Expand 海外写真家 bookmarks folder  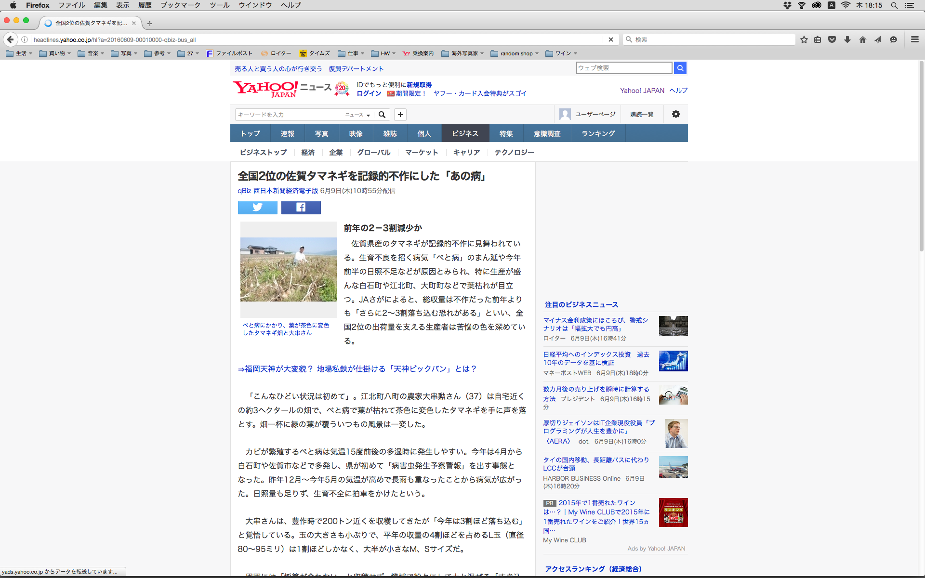pos(462,53)
